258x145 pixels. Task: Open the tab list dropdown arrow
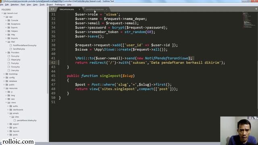coord(256,9)
